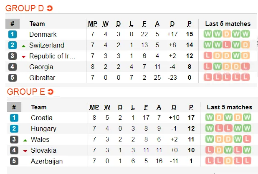
Task: Sort Group E by points column P
Action: point(189,107)
